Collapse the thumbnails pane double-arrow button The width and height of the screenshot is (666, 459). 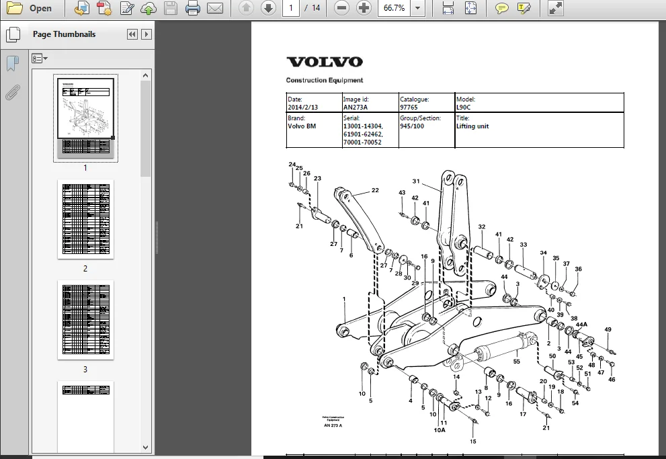[132, 34]
